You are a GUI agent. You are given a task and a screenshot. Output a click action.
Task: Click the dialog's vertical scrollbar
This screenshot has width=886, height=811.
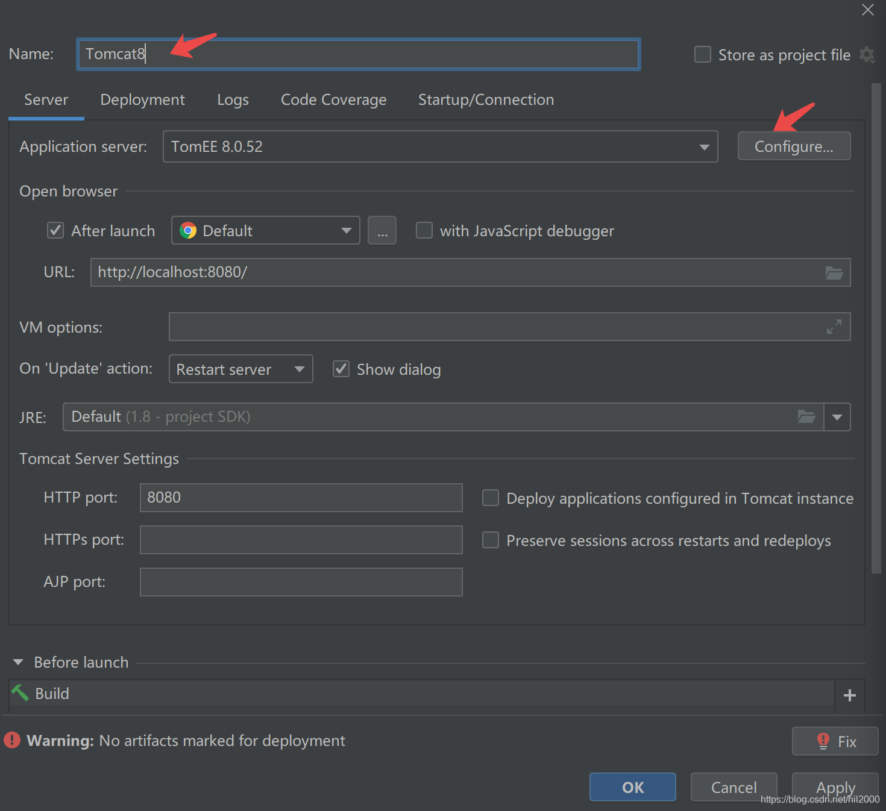[x=876, y=328]
